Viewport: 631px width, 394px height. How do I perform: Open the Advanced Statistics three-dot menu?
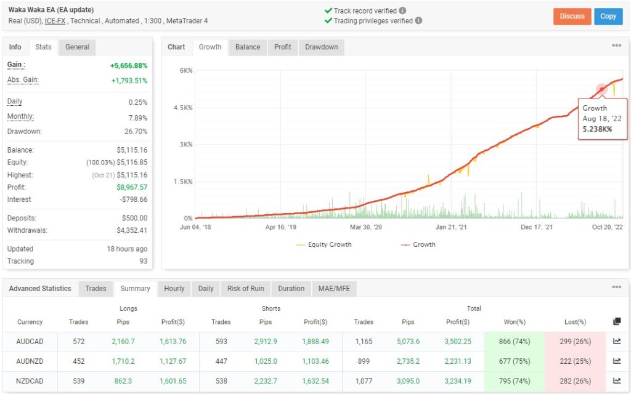point(616,287)
